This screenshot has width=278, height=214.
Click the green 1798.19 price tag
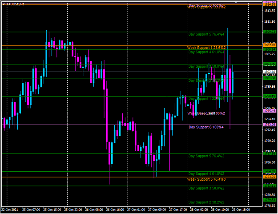click(x=270, y=96)
